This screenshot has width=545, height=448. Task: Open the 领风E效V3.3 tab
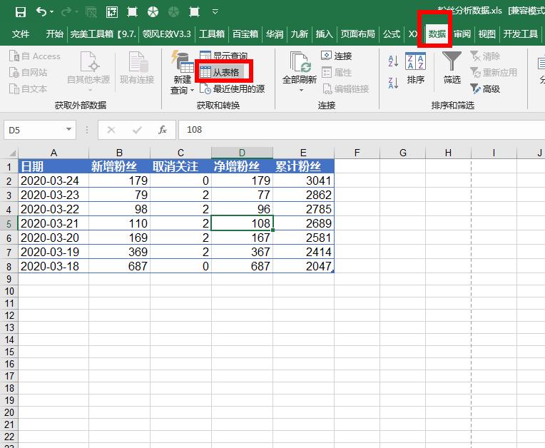[x=166, y=34]
